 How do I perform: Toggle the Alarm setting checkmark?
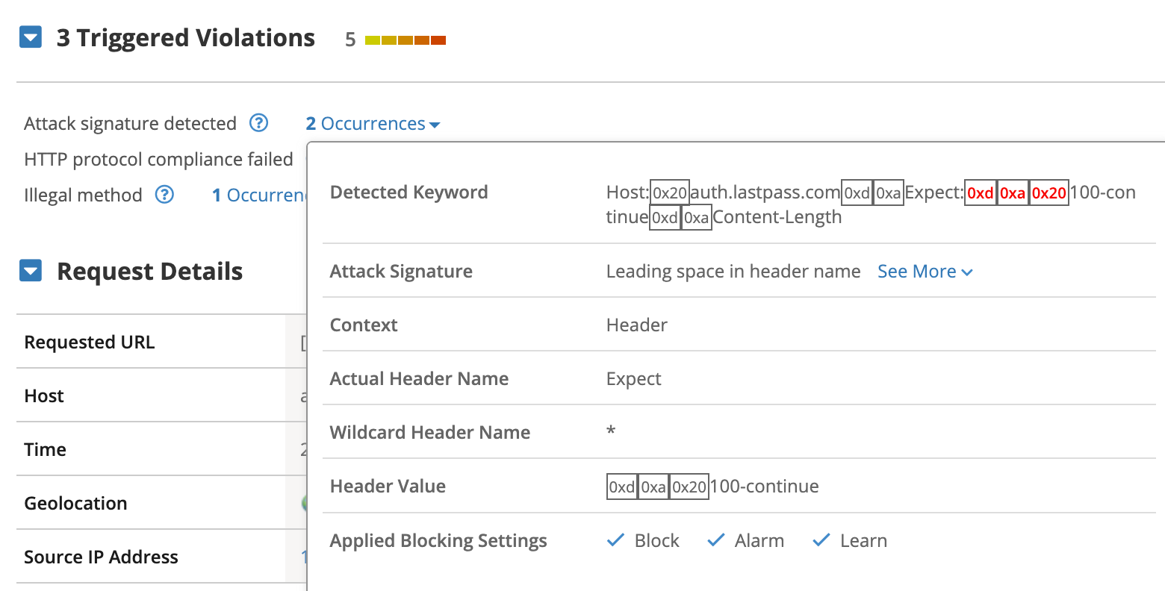point(716,540)
